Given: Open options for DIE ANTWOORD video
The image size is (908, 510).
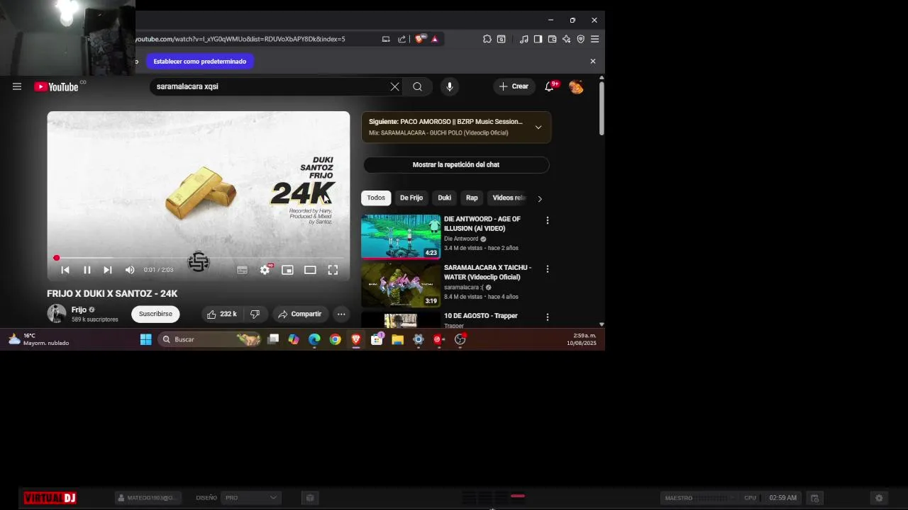Looking at the screenshot, I should click(x=547, y=220).
